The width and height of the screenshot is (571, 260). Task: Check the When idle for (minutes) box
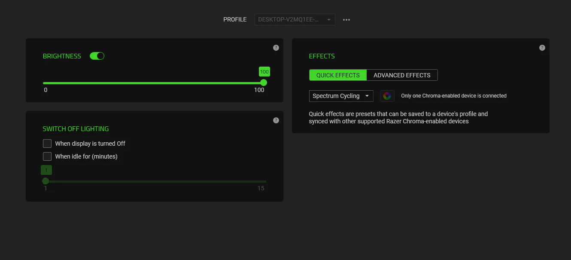click(x=47, y=156)
